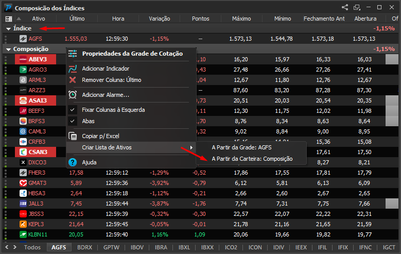The image size is (401, 254).
Task: Toggle Fixar Colunas à Esquerda checkmark
Action: (73, 110)
